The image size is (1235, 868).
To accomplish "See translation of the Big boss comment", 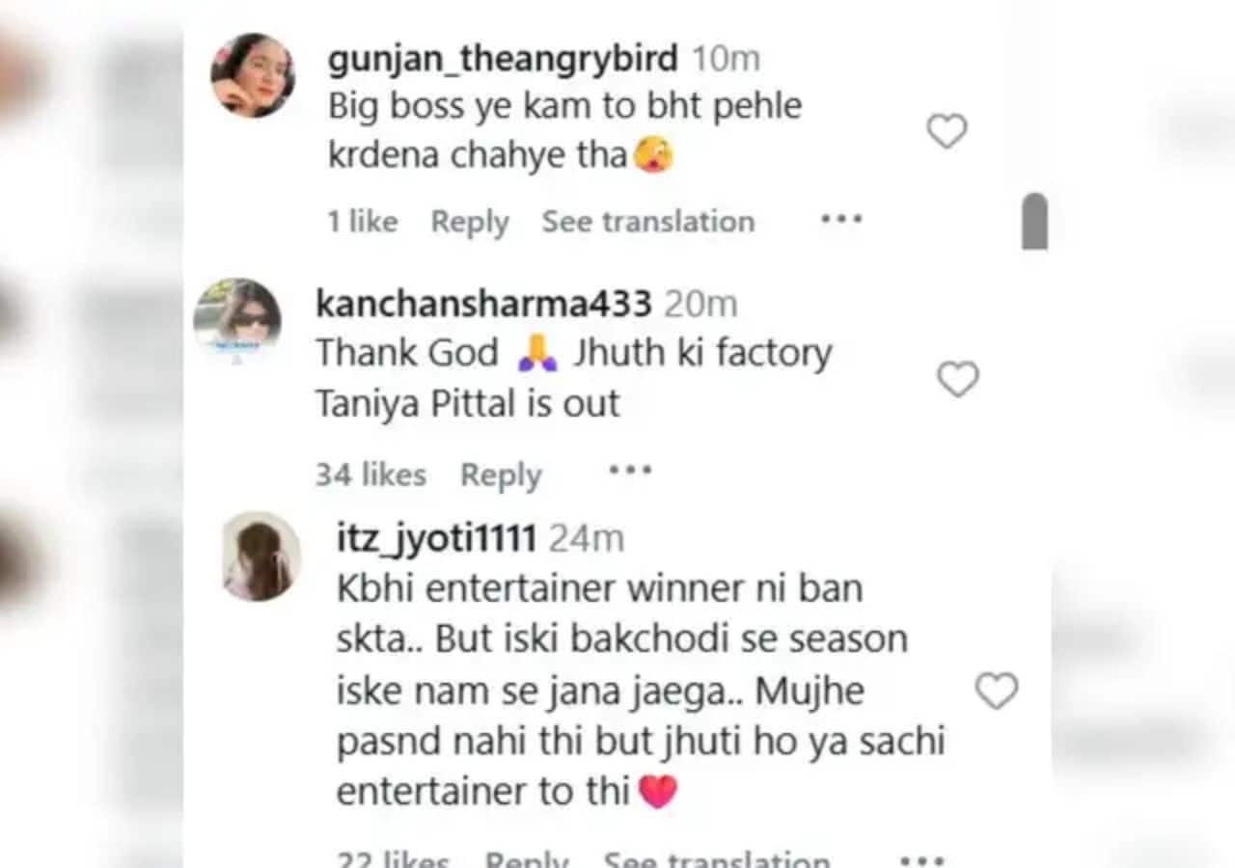I will pos(647,222).
